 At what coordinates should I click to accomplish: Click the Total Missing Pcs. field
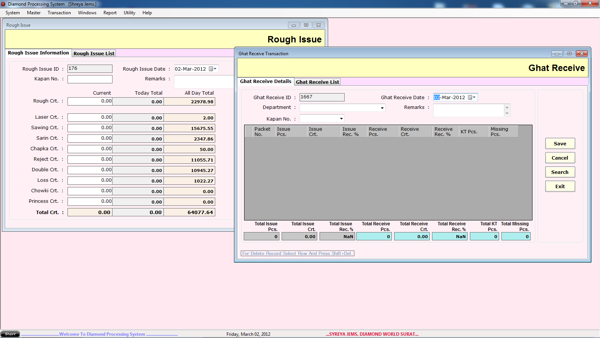click(x=516, y=236)
